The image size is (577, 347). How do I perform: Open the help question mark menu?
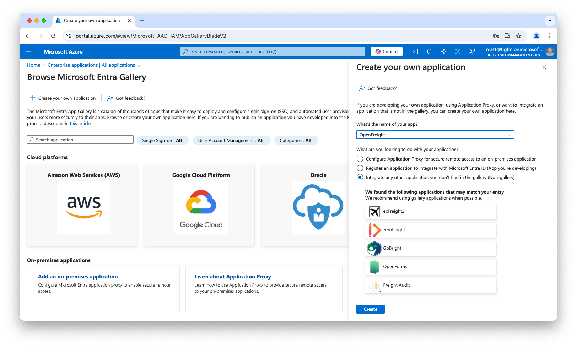pos(458,51)
